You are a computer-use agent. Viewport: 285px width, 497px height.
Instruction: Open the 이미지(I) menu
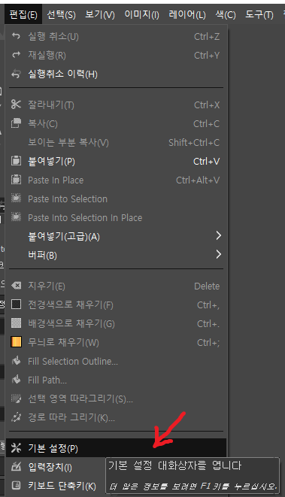(141, 14)
